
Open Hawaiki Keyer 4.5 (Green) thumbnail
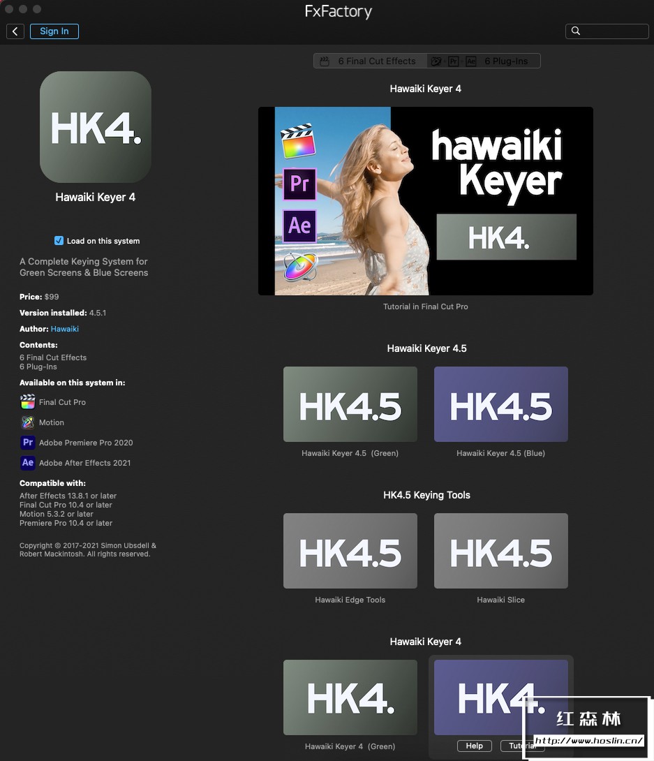(x=350, y=404)
